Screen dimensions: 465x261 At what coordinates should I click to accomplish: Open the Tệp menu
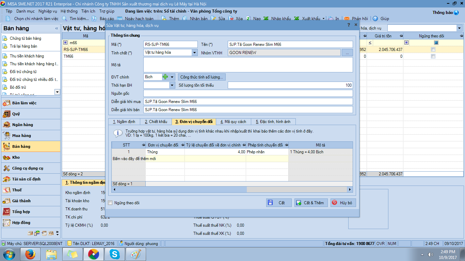(x=9, y=11)
